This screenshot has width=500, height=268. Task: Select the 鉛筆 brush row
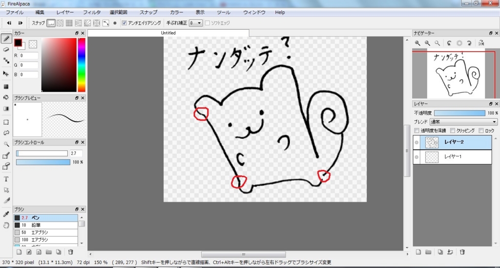[x=46, y=225]
